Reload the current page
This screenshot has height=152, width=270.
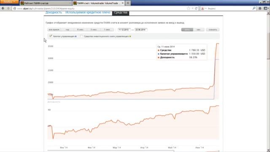point(196,8)
